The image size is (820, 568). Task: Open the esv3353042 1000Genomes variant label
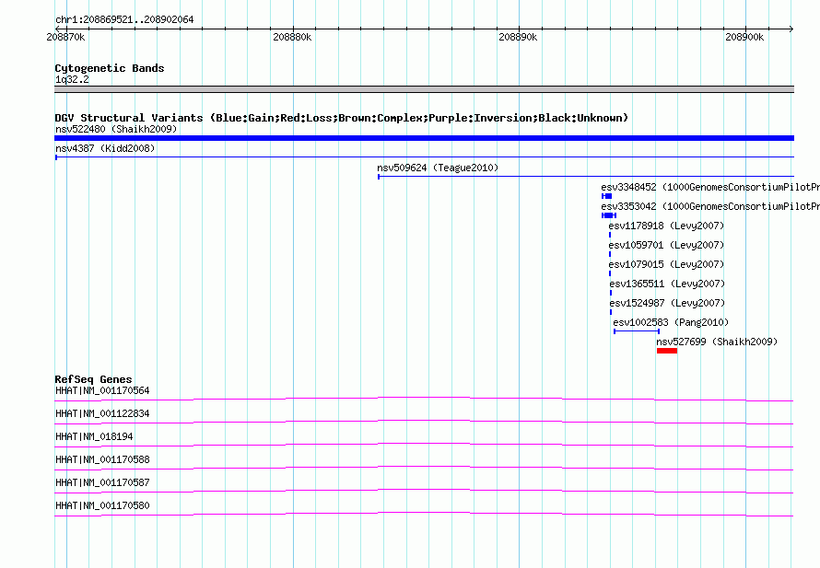[710, 206]
